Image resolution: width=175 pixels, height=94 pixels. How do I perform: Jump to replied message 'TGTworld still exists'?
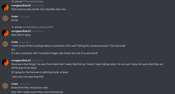pyautogui.click(x=33, y=2)
